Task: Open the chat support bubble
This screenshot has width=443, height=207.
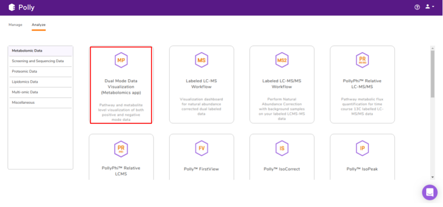Action: tap(430, 193)
